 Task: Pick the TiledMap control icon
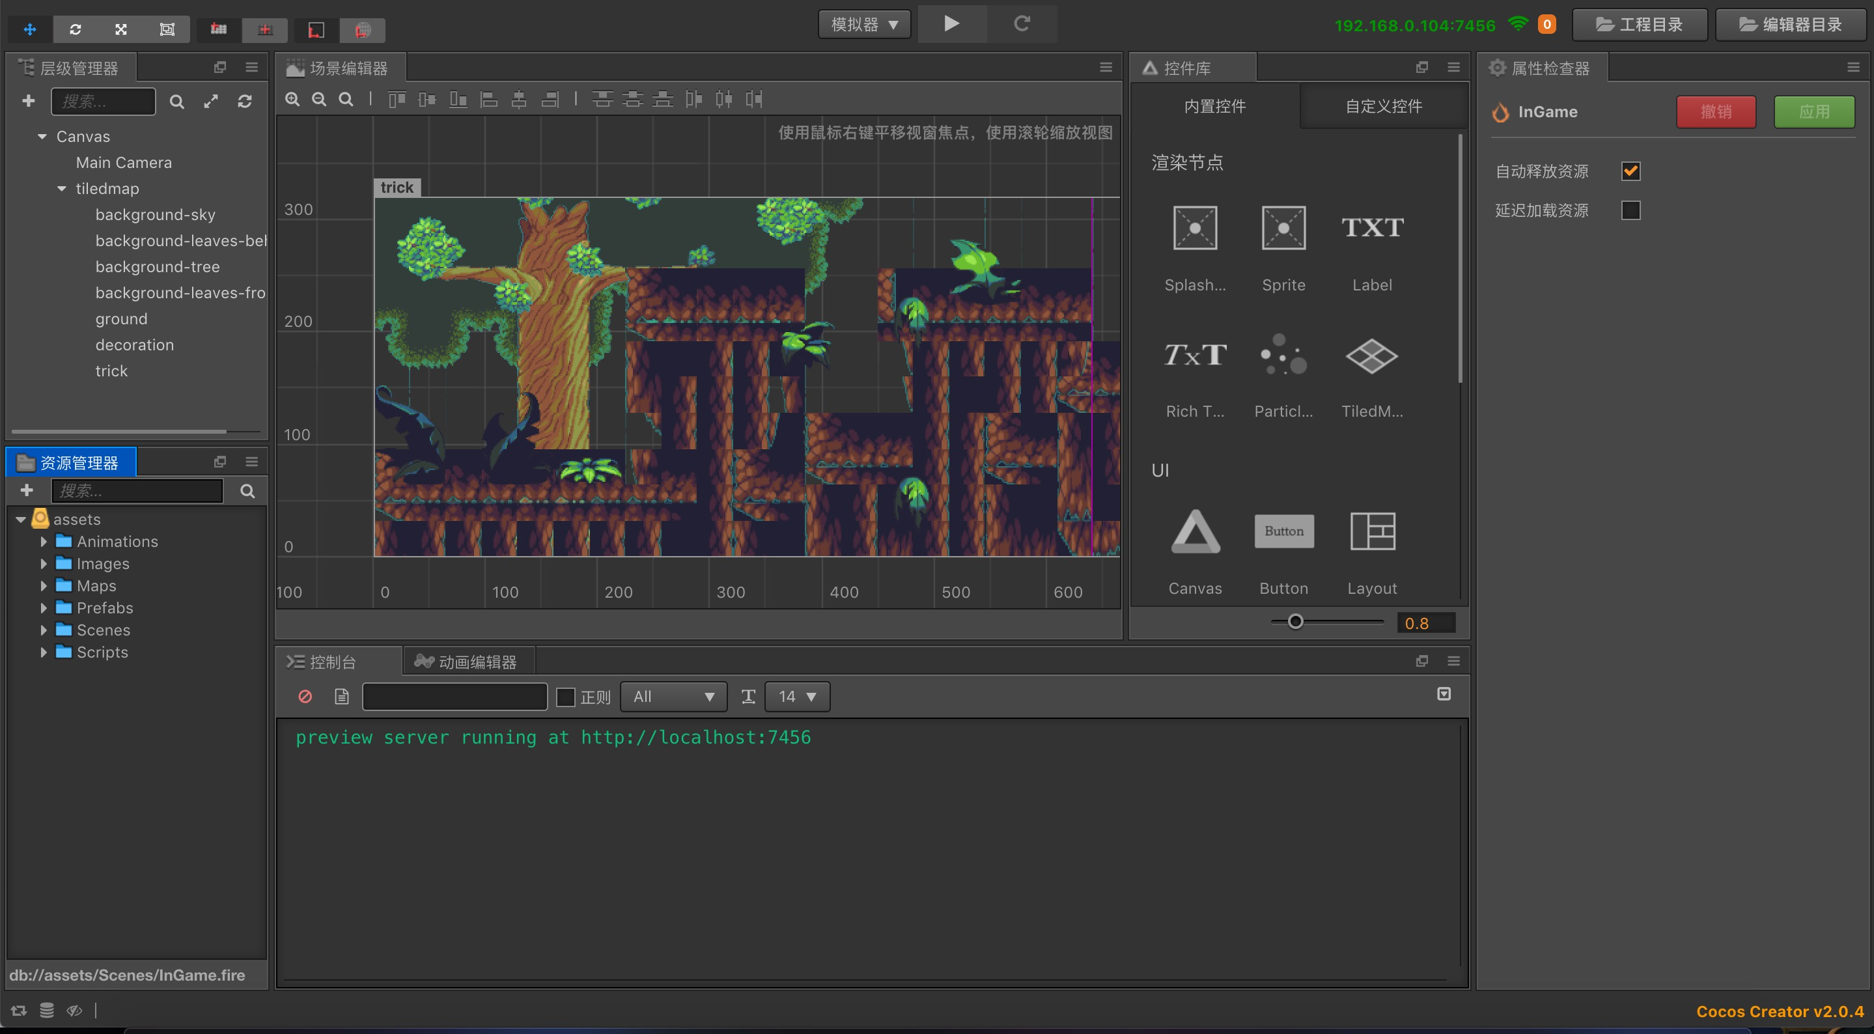[1371, 357]
